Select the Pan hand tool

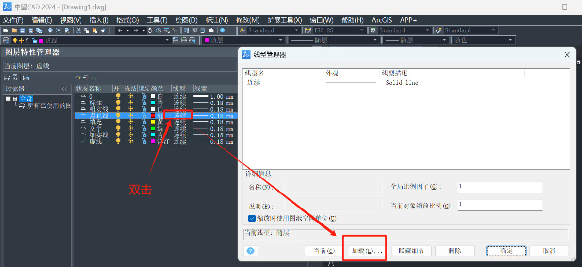[150, 30]
